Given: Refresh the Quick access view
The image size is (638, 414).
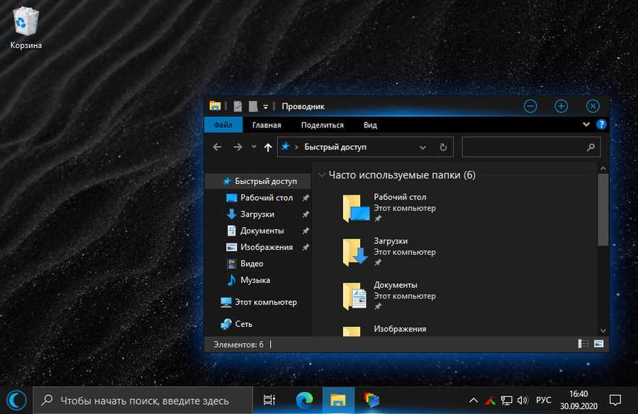Looking at the screenshot, I should (443, 147).
